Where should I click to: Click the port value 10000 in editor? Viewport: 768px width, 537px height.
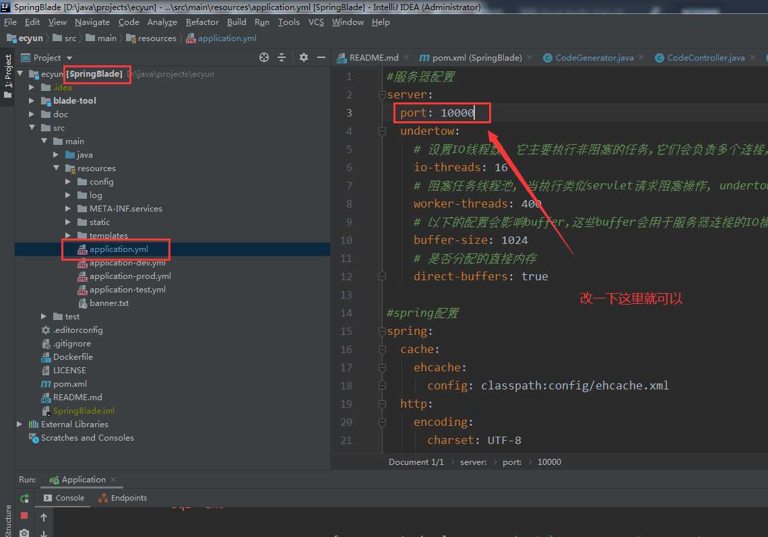coord(457,113)
